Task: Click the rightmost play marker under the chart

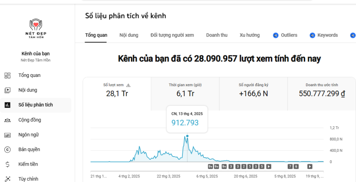Action: click(310, 166)
